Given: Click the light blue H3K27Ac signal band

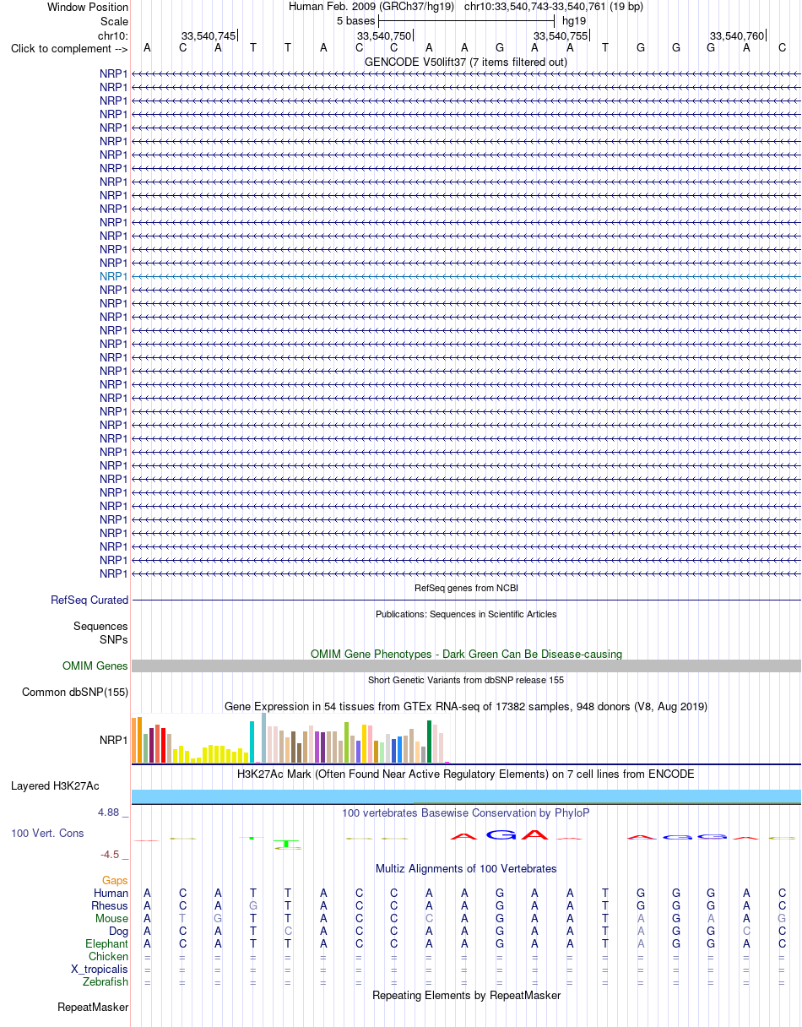Looking at the screenshot, I should click(466, 796).
